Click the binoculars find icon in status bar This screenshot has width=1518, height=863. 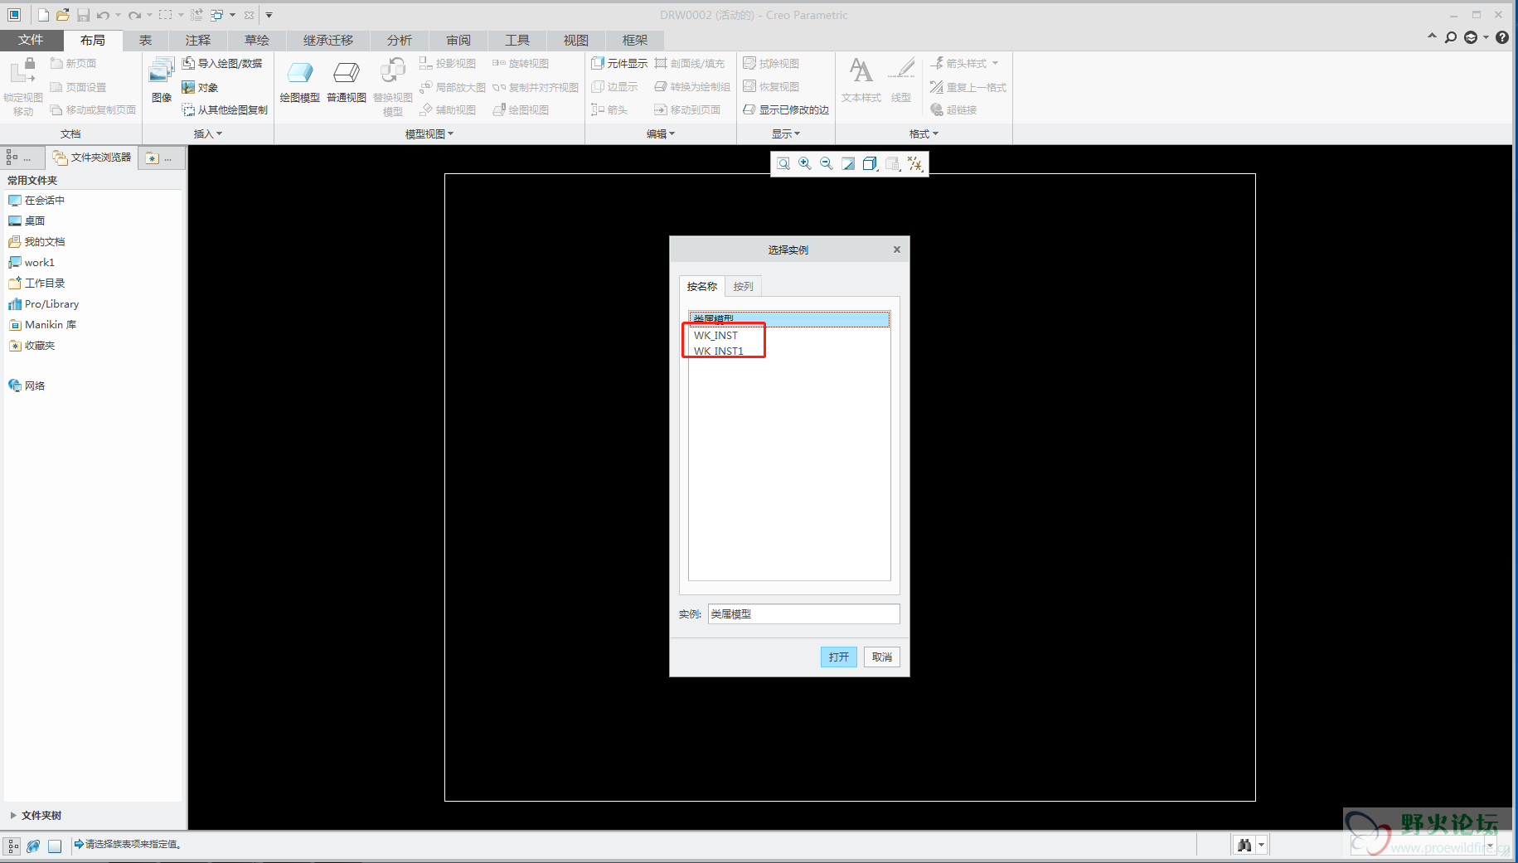[x=1244, y=845]
